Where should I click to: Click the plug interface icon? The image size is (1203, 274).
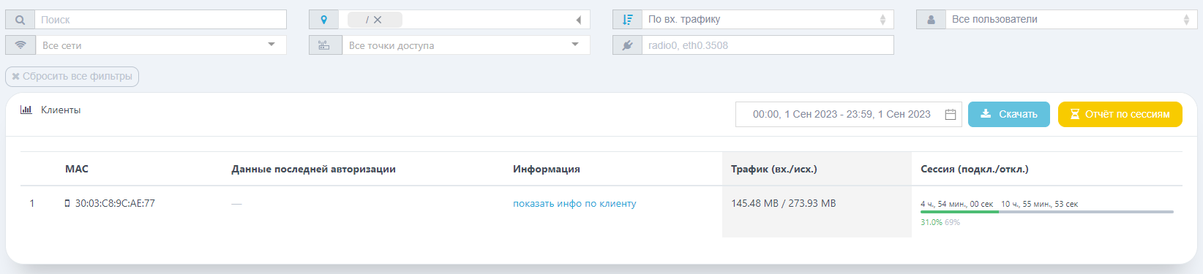click(x=627, y=45)
